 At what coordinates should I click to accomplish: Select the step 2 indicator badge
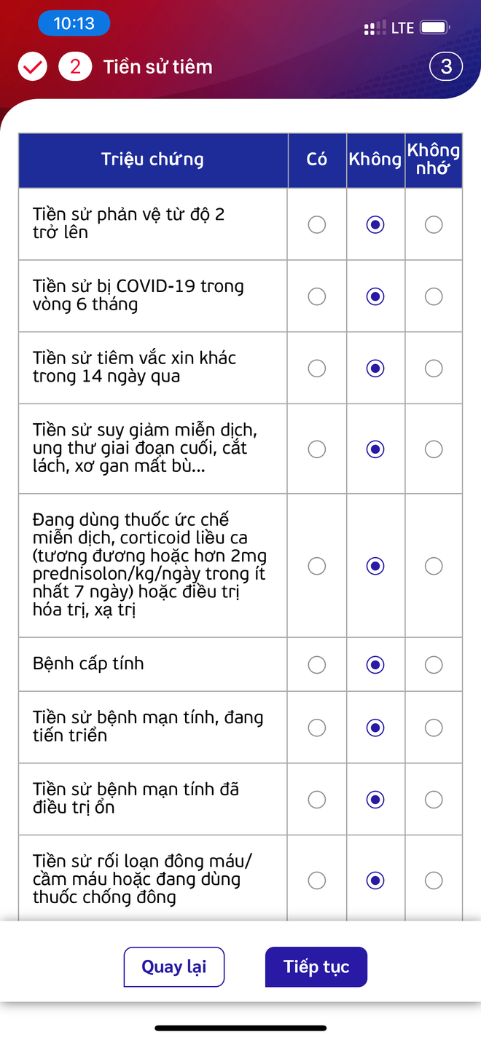pos(75,66)
